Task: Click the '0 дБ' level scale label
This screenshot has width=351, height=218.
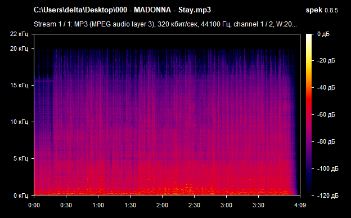Action: tap(323, 34)
